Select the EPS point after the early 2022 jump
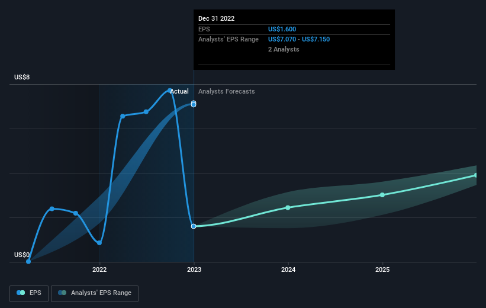 tap(123, 116)
